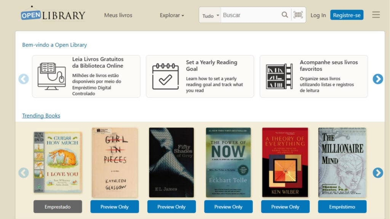Screen dimensions: 390x219
Task: Open the hamburger menu icon
Action: point(376,15)
